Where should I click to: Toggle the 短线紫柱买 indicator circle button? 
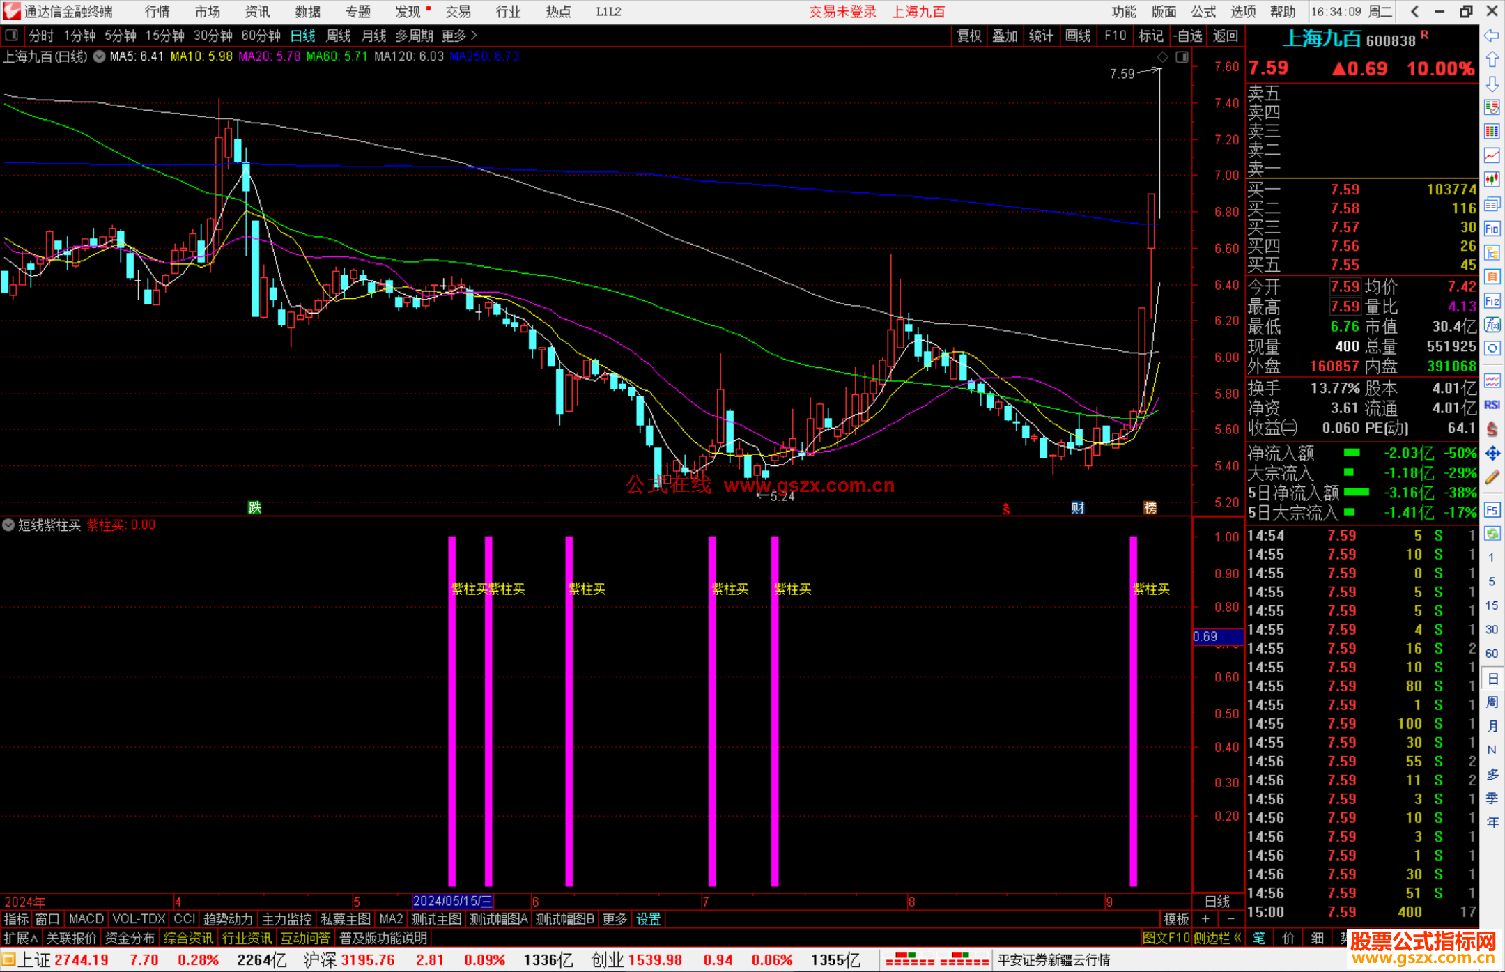8,525
